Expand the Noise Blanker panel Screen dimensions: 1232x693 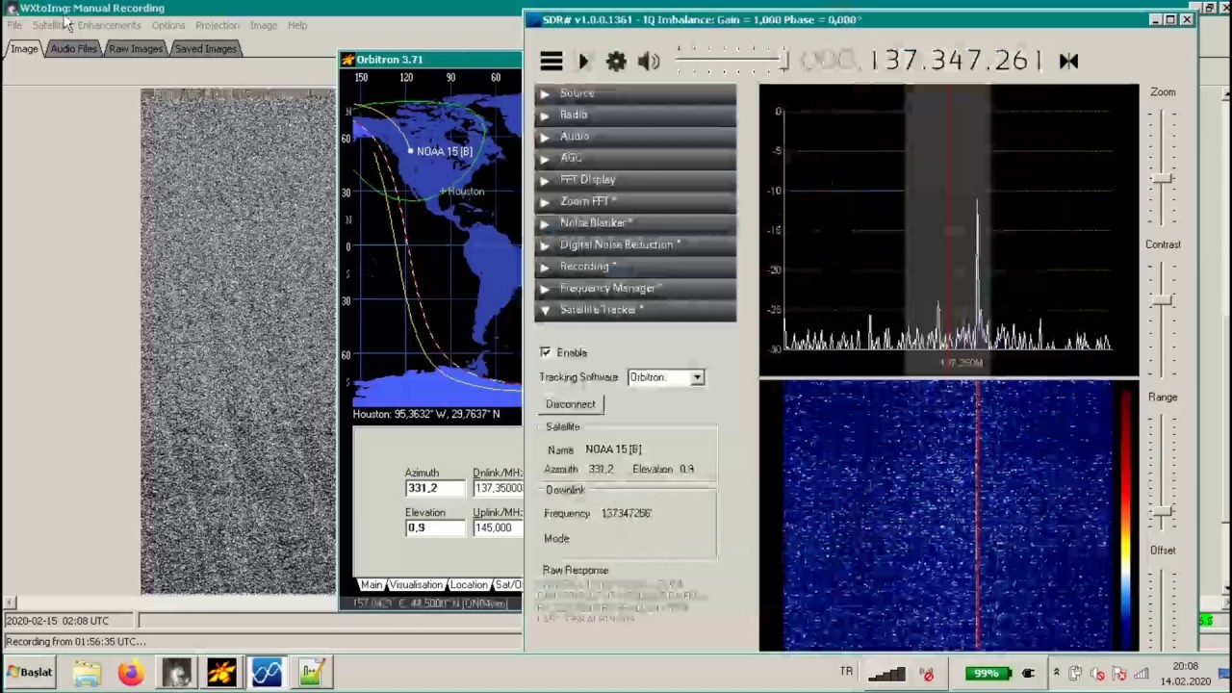coord(635,223)
